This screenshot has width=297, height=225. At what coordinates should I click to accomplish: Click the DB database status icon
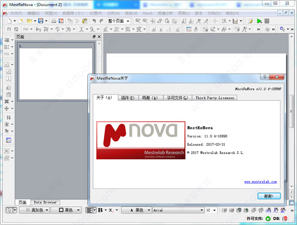click(285, 219)
